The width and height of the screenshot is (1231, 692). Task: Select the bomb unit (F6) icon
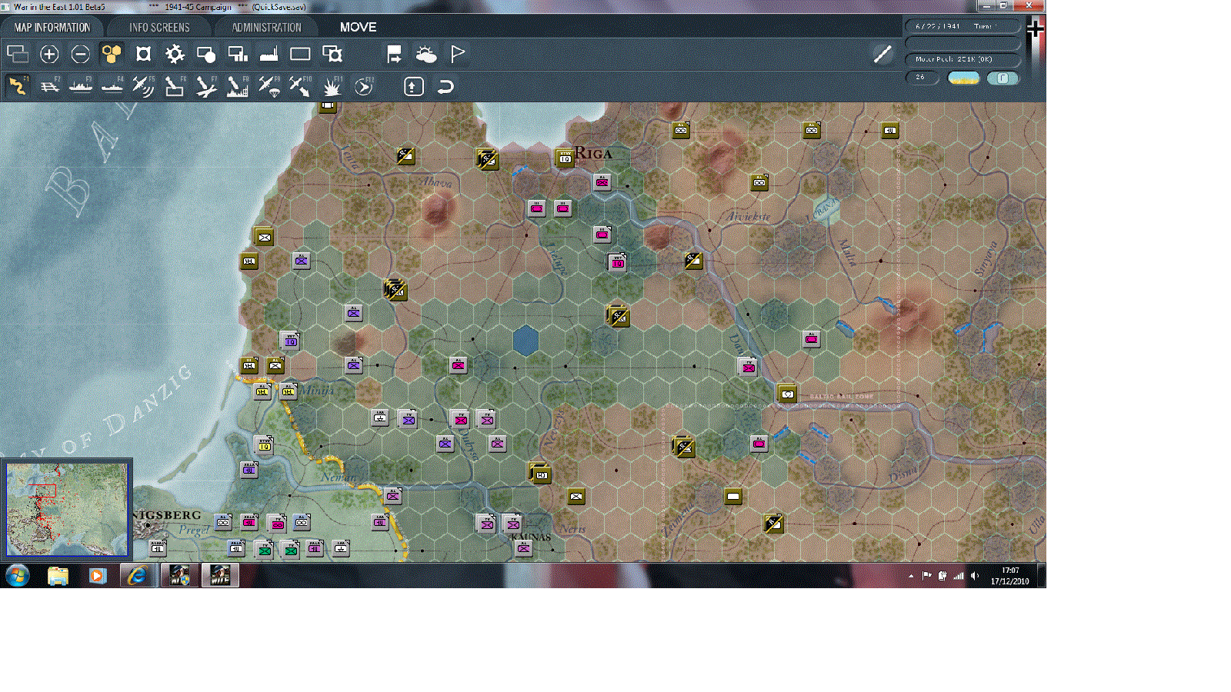click(x=175, y=86)
